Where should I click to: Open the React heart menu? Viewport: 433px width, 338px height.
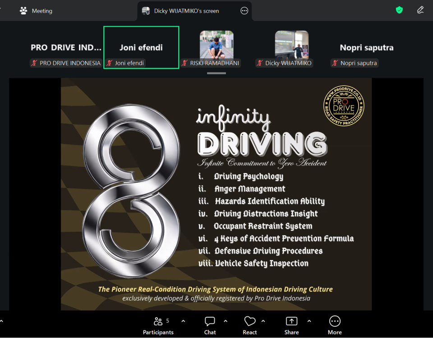pyautogui.click(x=250, y=325)
